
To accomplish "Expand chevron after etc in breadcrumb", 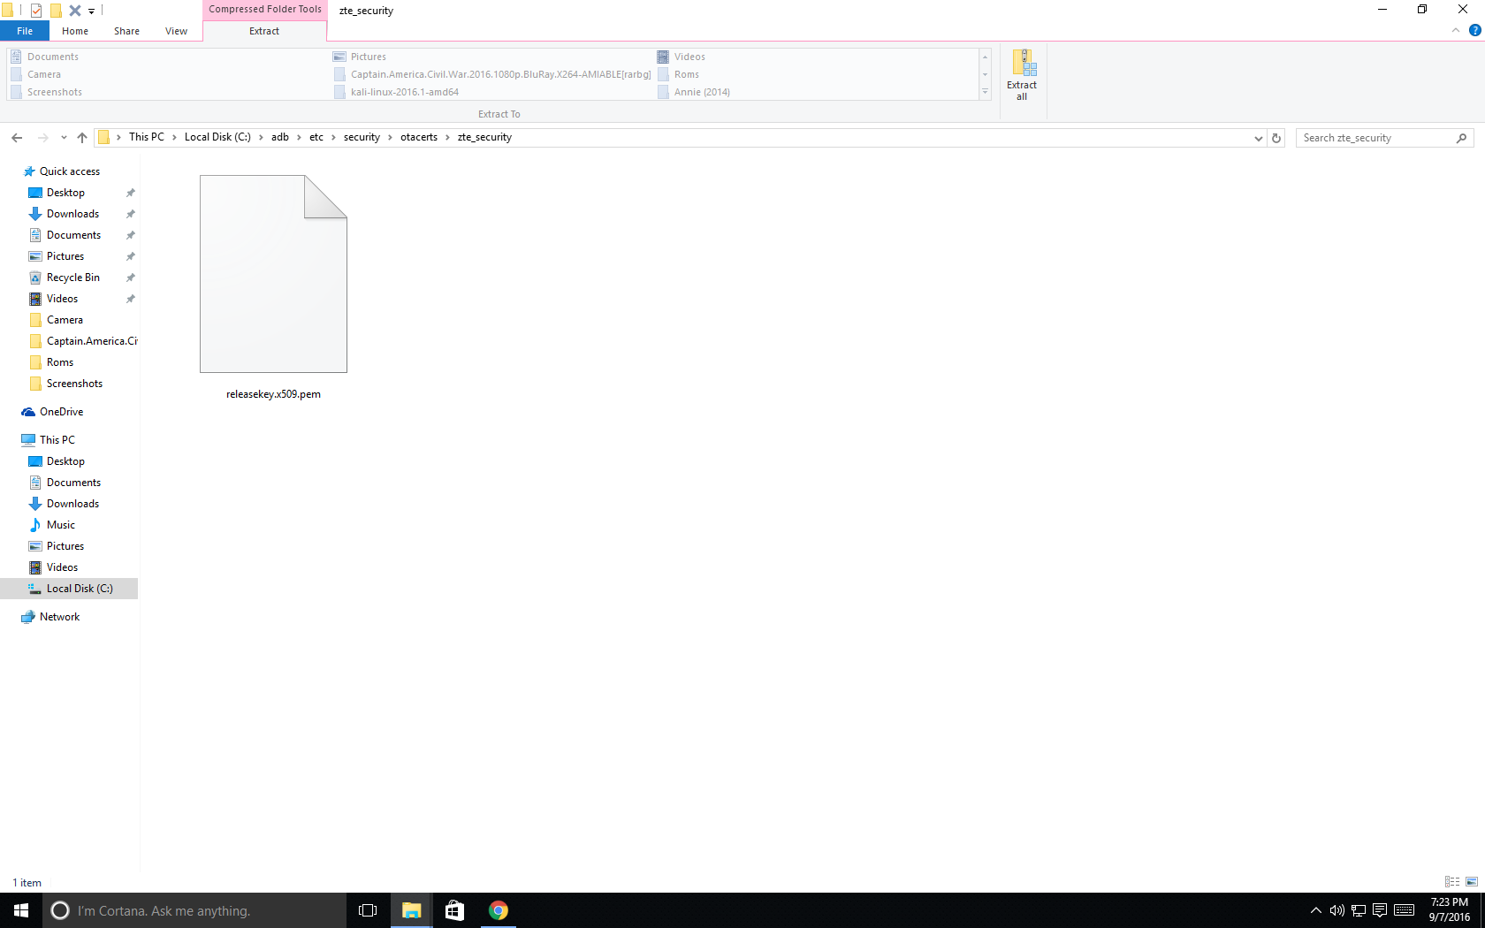I will (333, 137).
